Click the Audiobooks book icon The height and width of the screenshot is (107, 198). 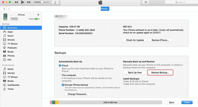[5, 85]
